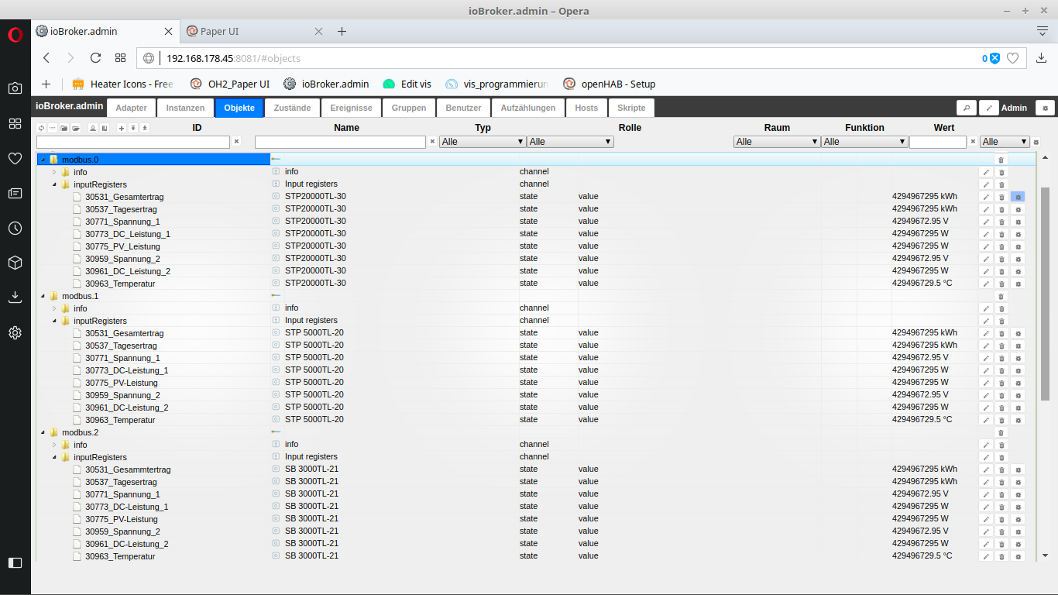
Task: Open the search tool beside Admin
Action: 966,108
